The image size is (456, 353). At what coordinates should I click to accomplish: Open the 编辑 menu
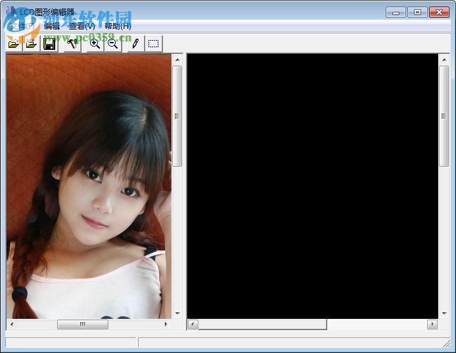tap(52, 26)
